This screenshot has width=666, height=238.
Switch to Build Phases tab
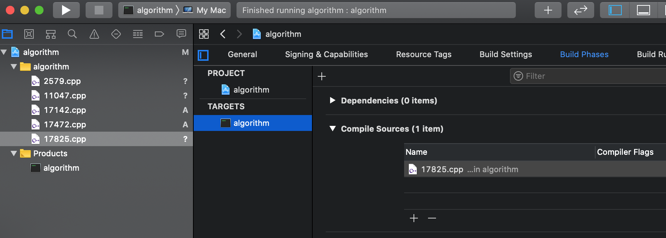584,54
